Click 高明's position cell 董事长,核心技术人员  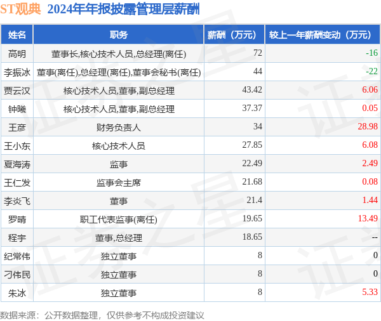pos(119,54)
